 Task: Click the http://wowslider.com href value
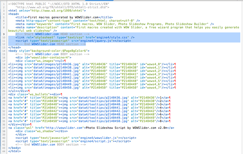pyautogui.click(x=64, y=128)
